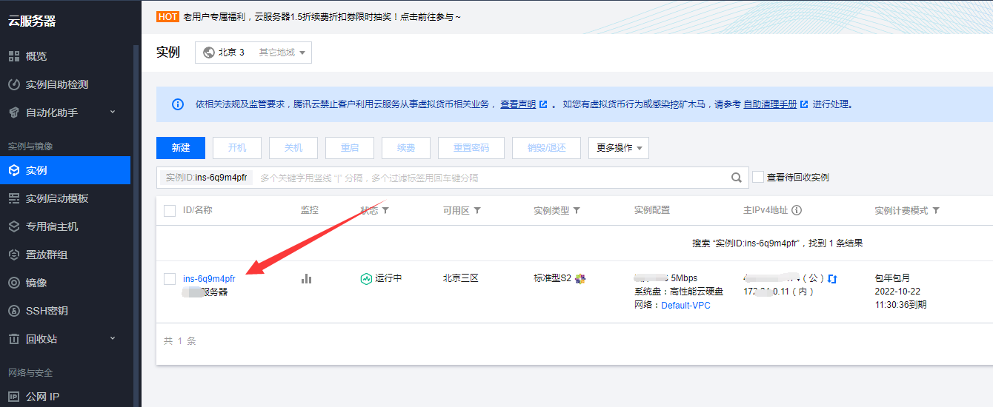Click the top promotion banner text
Image resolution: width=993 pixels, height=407 pixels.
322,16
